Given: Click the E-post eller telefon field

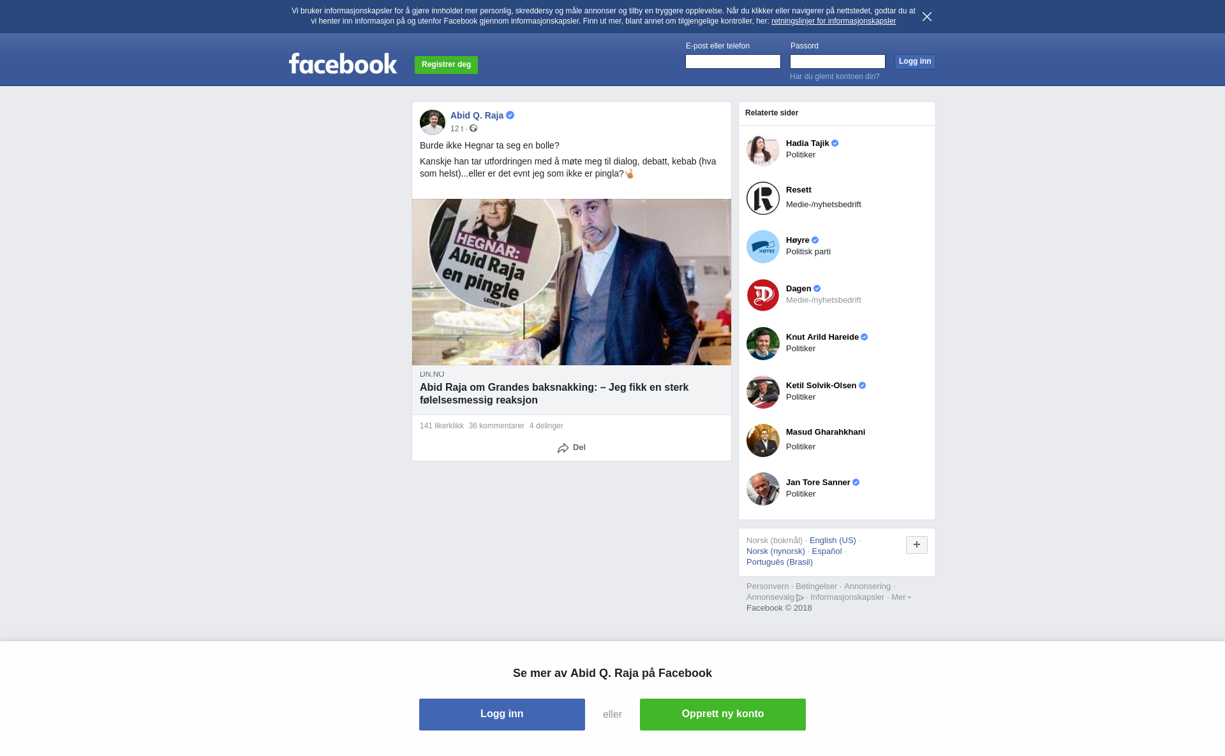Looking at the screenshot, I should tap(733, 61).
